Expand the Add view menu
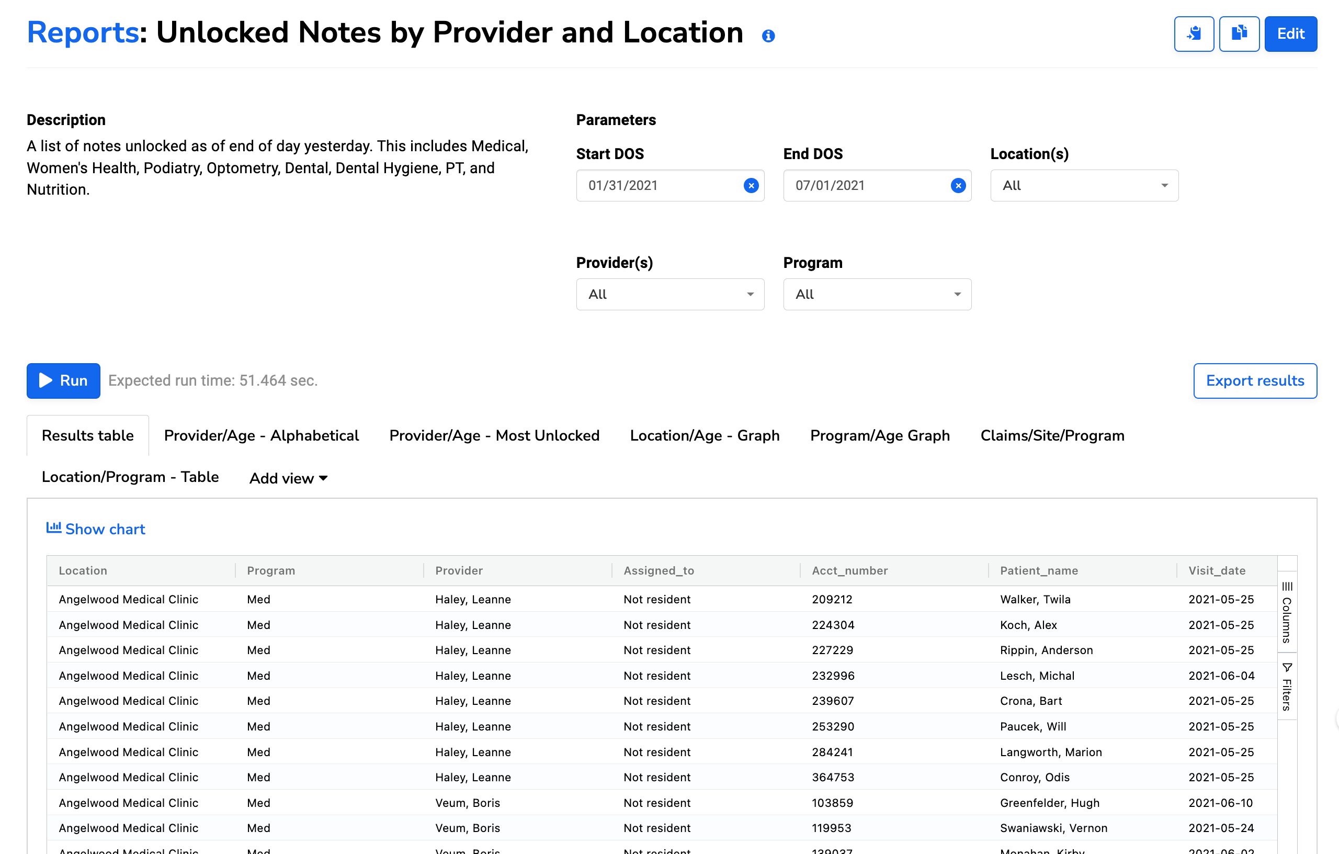 288,478
